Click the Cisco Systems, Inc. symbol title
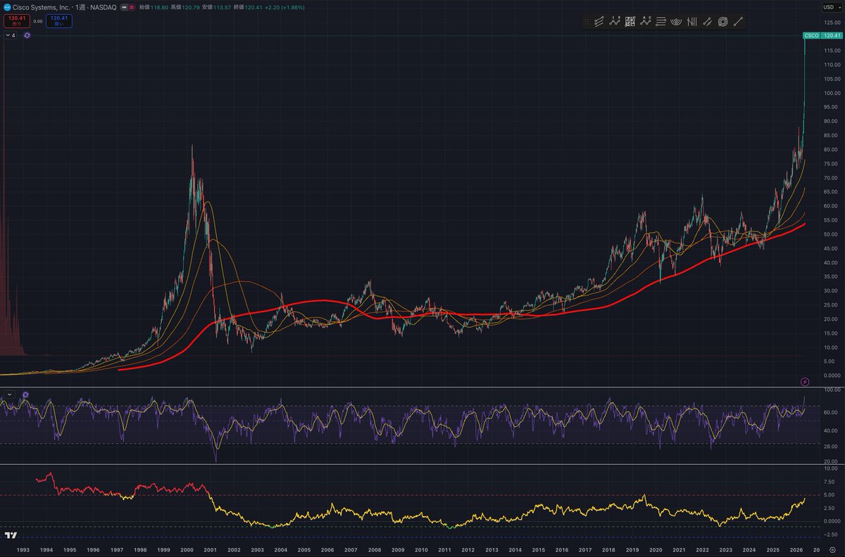The image size is (845, 557). (x=42, y=6)
